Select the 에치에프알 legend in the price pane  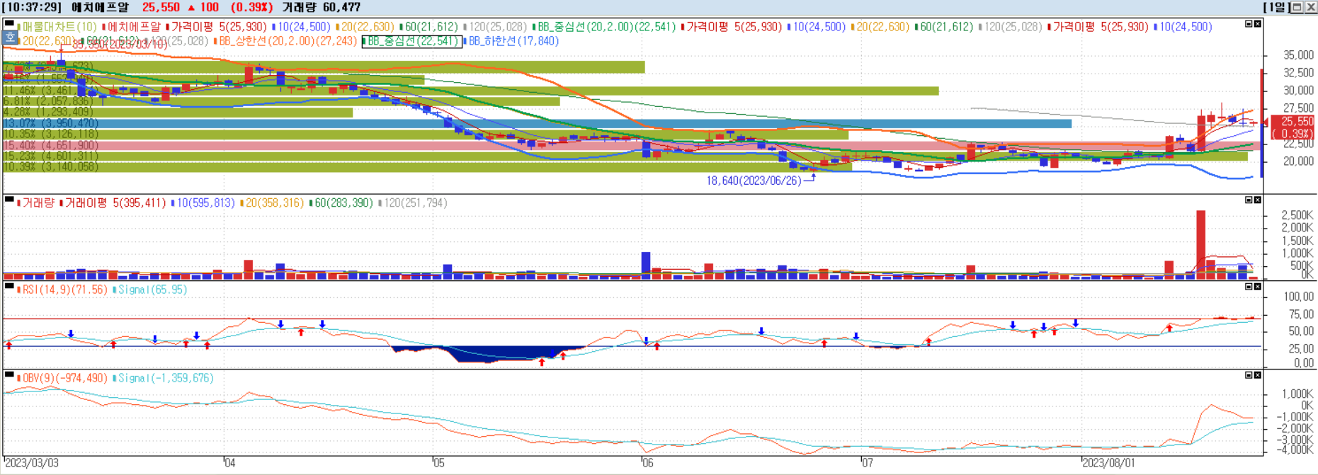coord(134,27)
